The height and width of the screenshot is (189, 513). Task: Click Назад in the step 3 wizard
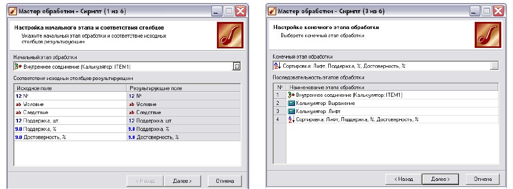pyautogui.click(x=403, y=179)
